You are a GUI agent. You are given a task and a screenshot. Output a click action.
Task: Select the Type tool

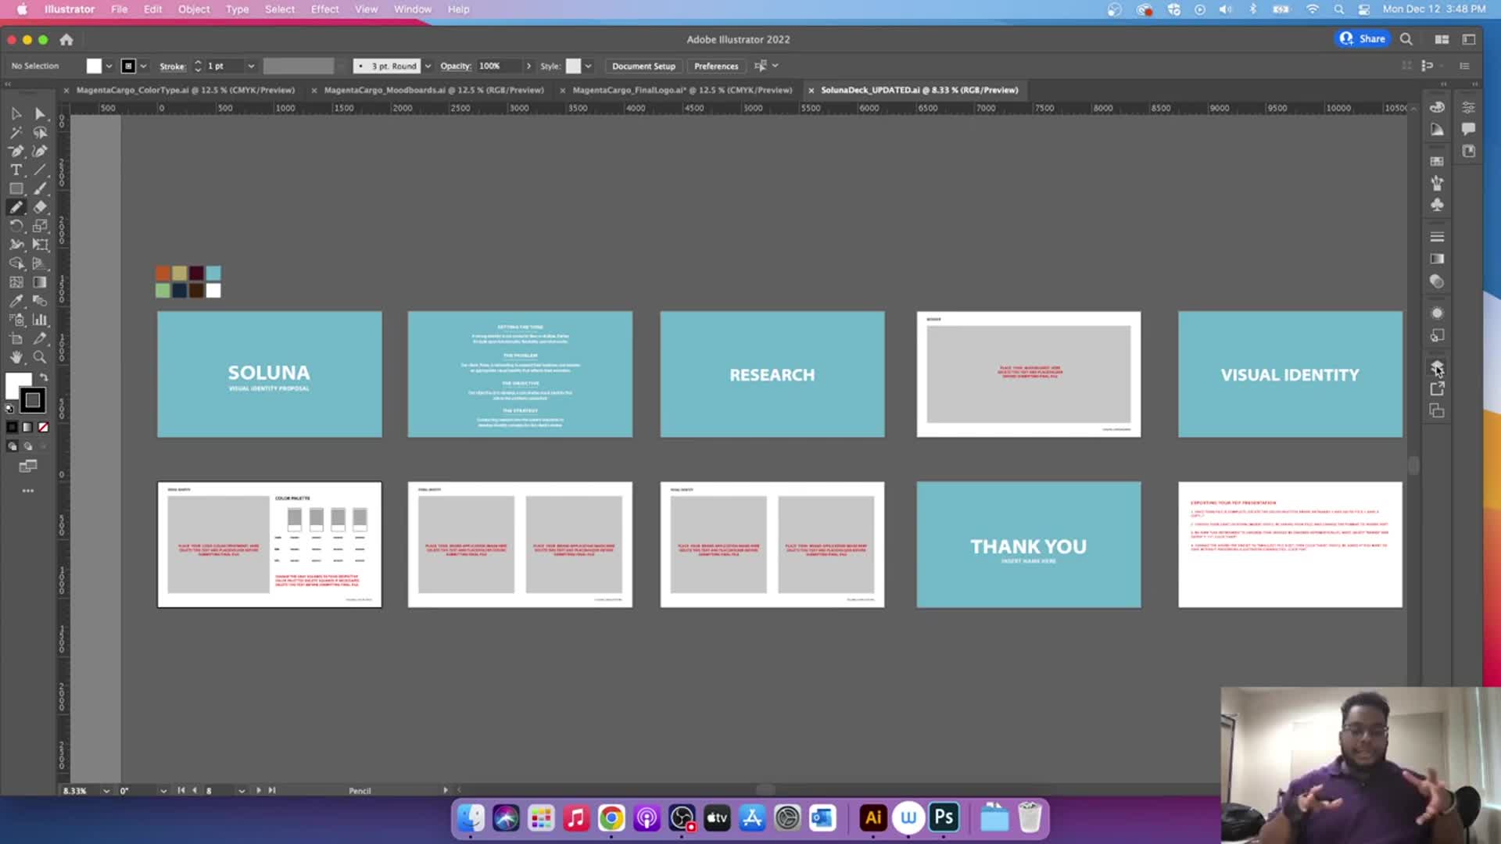coord(16,170)
